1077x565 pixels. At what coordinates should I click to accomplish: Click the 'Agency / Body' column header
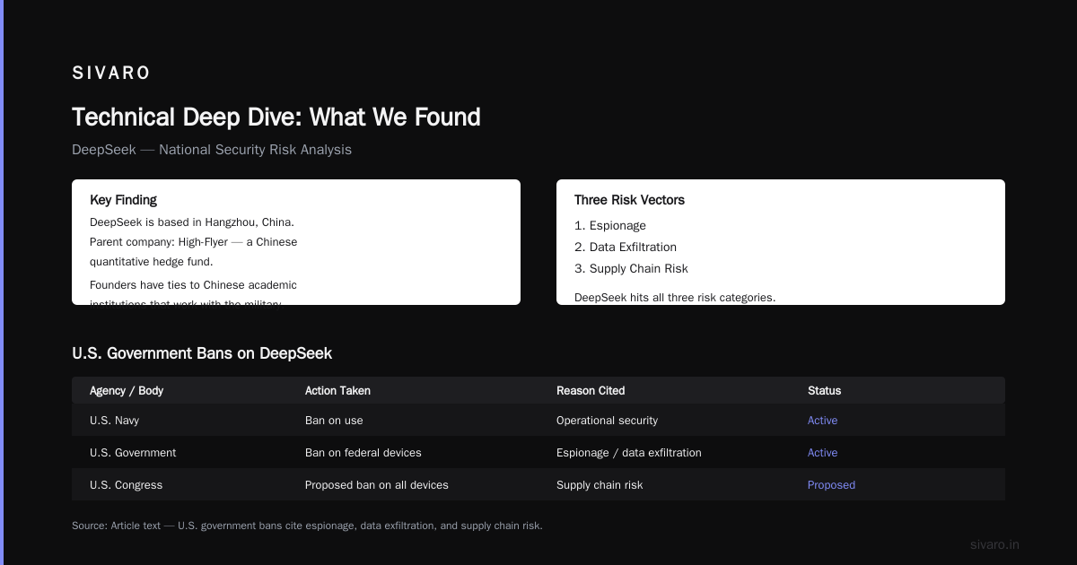[x=127, y=391]
